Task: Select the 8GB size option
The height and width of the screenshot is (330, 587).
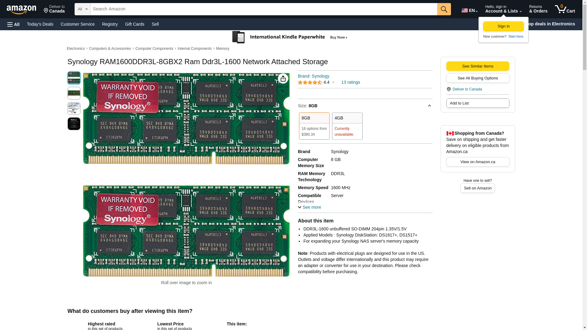Action: [x=314, y=126]
